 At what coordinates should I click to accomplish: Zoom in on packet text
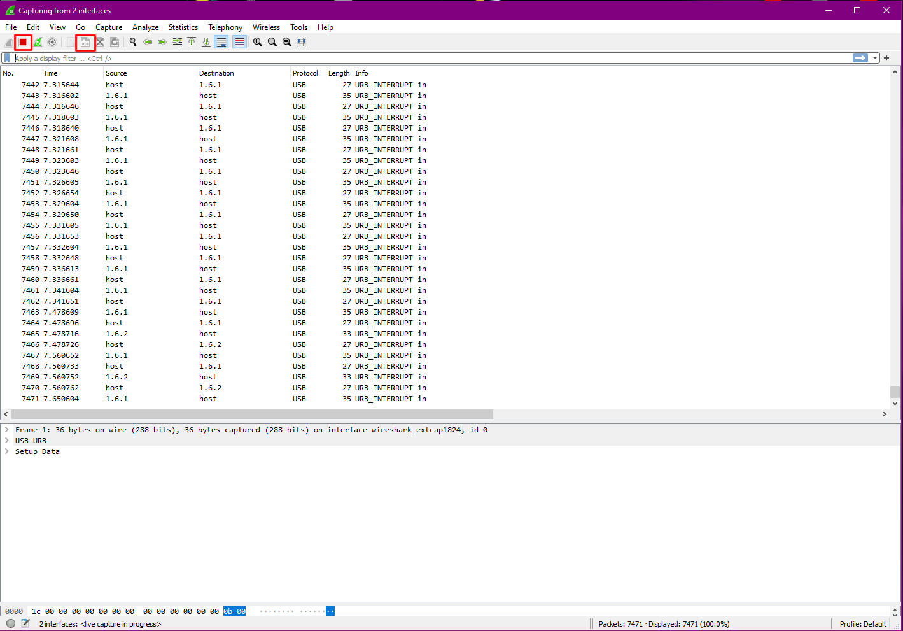point(258,42)
